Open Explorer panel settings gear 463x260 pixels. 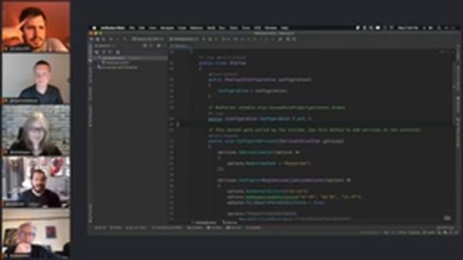(158, 46)
